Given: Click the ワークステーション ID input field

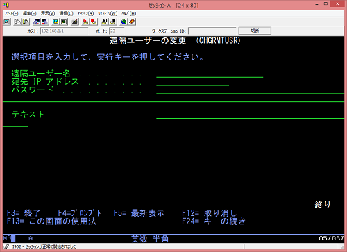Looking at the screenshot, I should pyautogui.click(x=212, y=31).
